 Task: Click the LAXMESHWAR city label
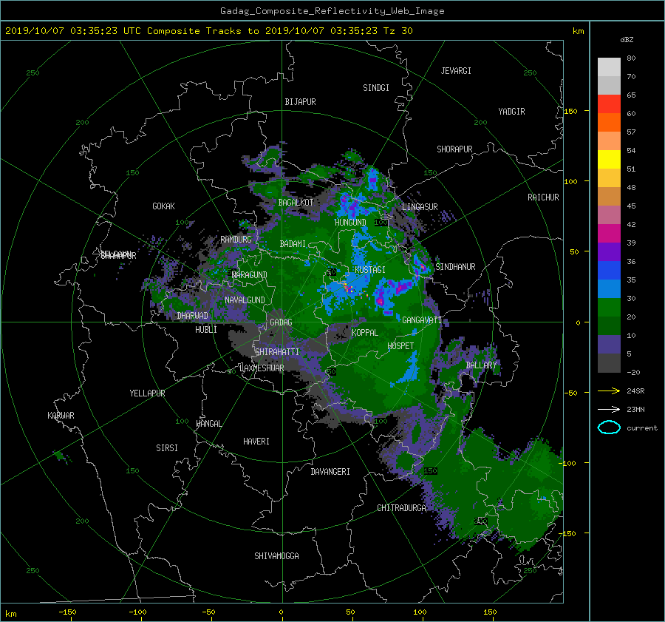pyautogui.click(x=262, y=368)
